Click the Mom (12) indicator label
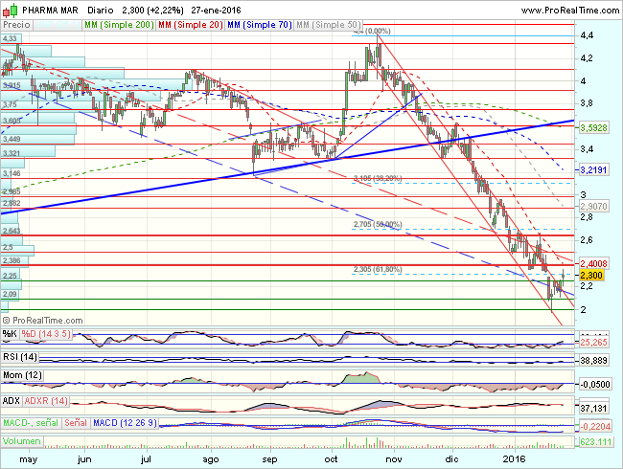The width and height of the screenshot is (623, 469). coord(23,375)
